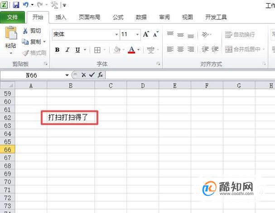Click the formula bar cancel X icon
The width and height of the screenshot is (275, 213).
click(x=84, y=75)
